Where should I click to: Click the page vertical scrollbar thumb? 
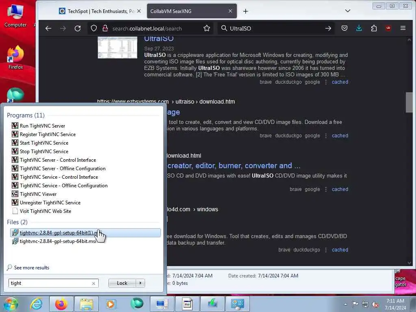(x=409, y=102)
